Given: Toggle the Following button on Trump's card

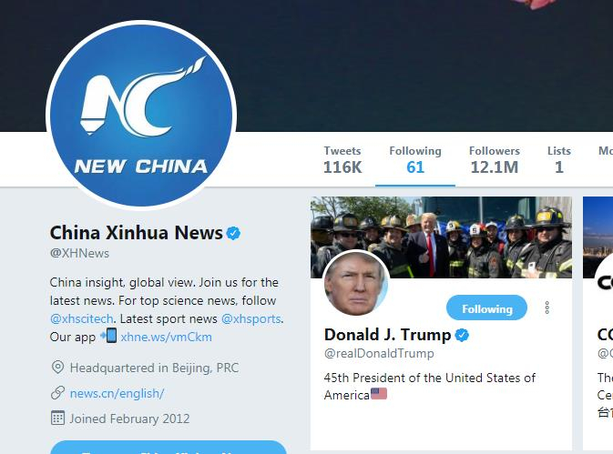Looking at the screenshot, I should pos(486,308).
